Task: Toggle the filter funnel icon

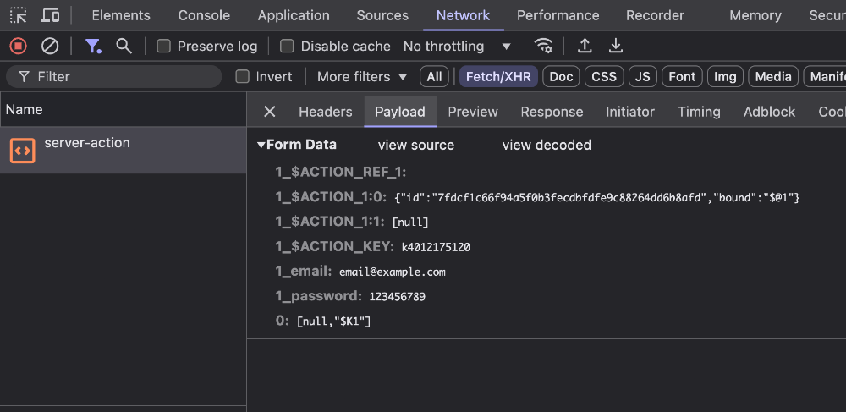Action: click(92, 46)
